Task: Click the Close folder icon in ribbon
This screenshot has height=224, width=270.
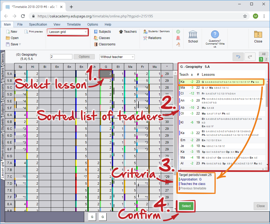Action: (258, 35)
